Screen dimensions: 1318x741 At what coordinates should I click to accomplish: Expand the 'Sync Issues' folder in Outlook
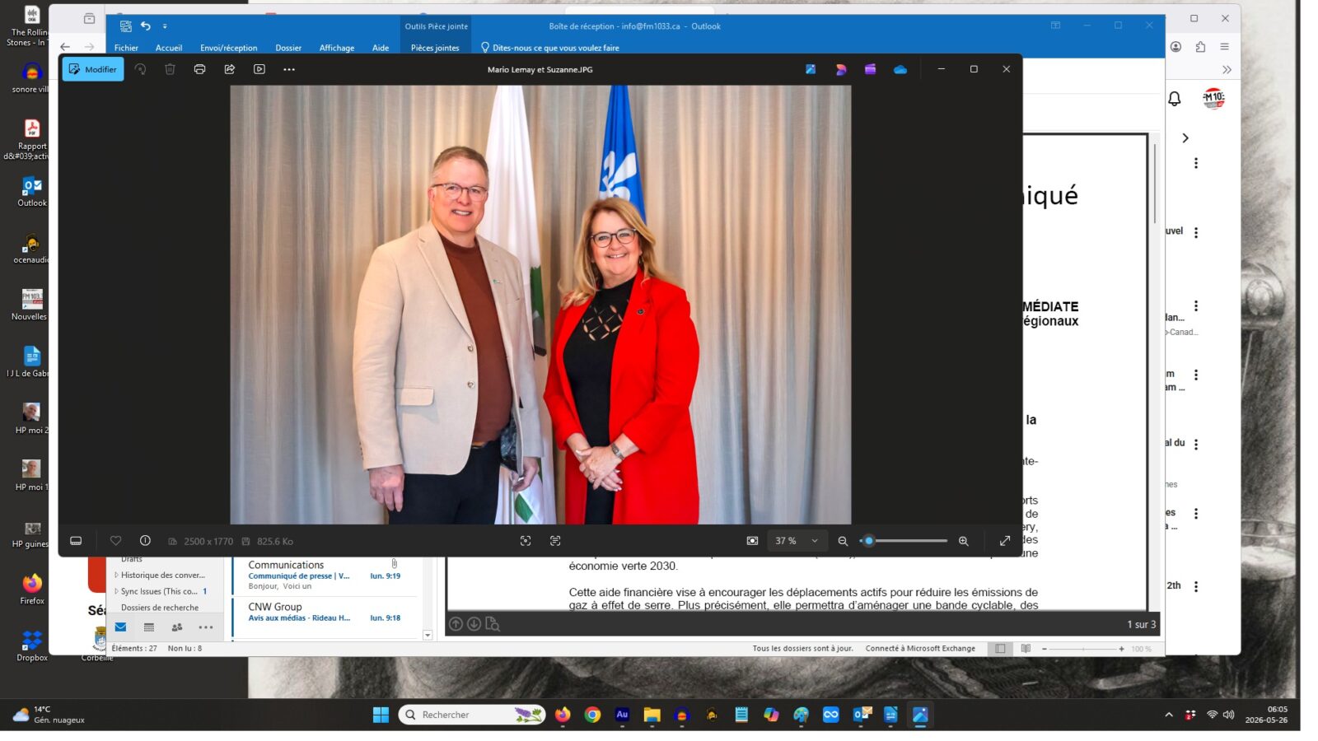[116, 591]
